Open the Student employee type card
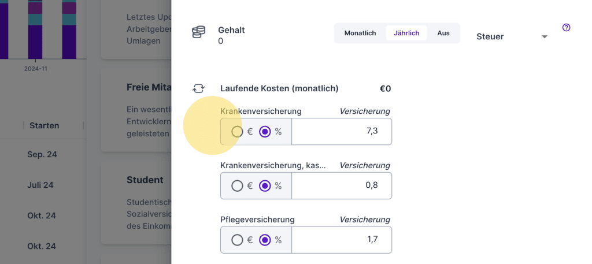This screenshot has height=264, width=592. click(145, 180)
